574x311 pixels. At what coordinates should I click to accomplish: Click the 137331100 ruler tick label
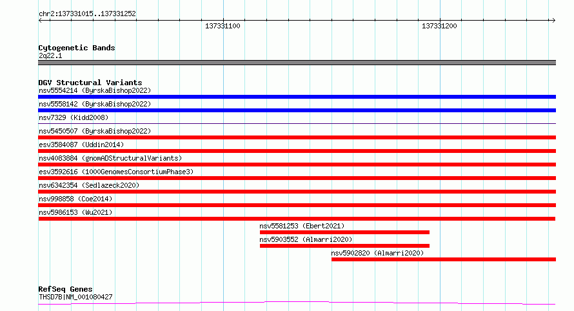[x=223, y=26]
